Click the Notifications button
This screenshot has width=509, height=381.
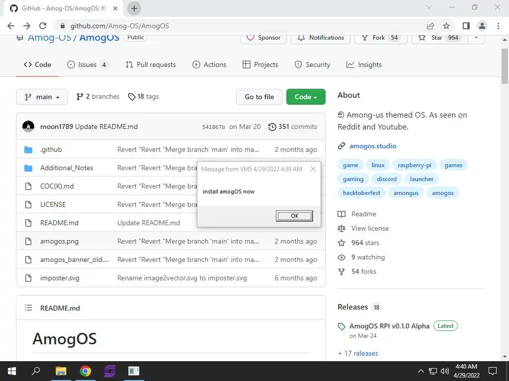coord(321,38)
